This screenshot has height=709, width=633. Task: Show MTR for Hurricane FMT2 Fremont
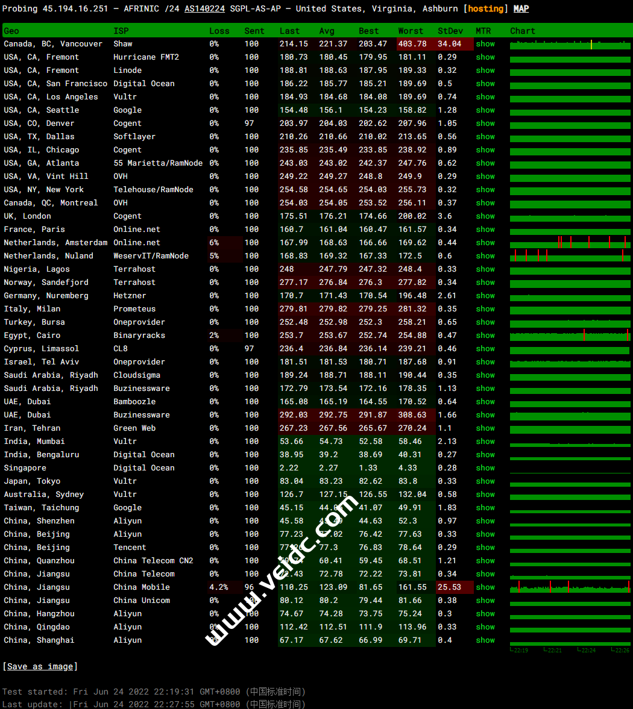[485, 57]
